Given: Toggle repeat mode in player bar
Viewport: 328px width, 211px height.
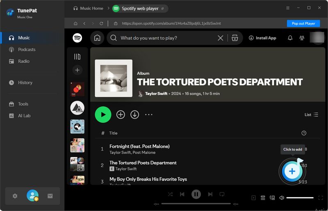Looking at the screenshot, I should (222, 194).
